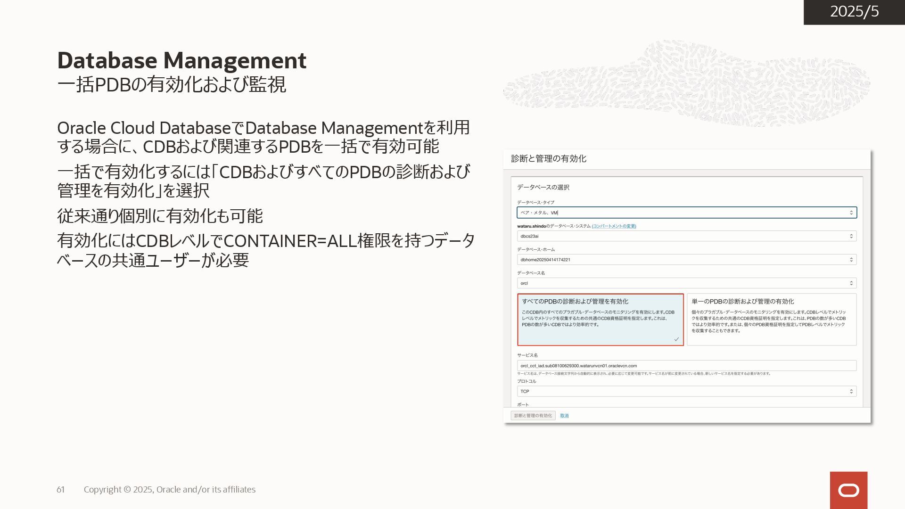Click the データベースの選択 section heading
Screen dimensions: 905x509
click(543, 188)
